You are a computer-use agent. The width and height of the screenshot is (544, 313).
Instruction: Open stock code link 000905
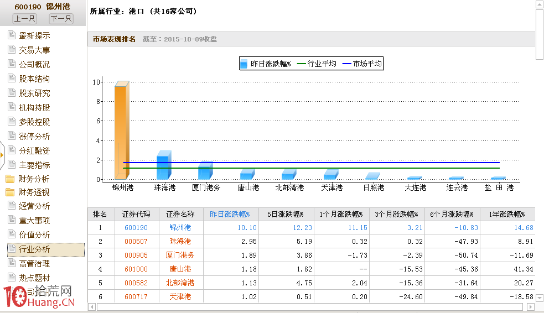tap(136, 255)
